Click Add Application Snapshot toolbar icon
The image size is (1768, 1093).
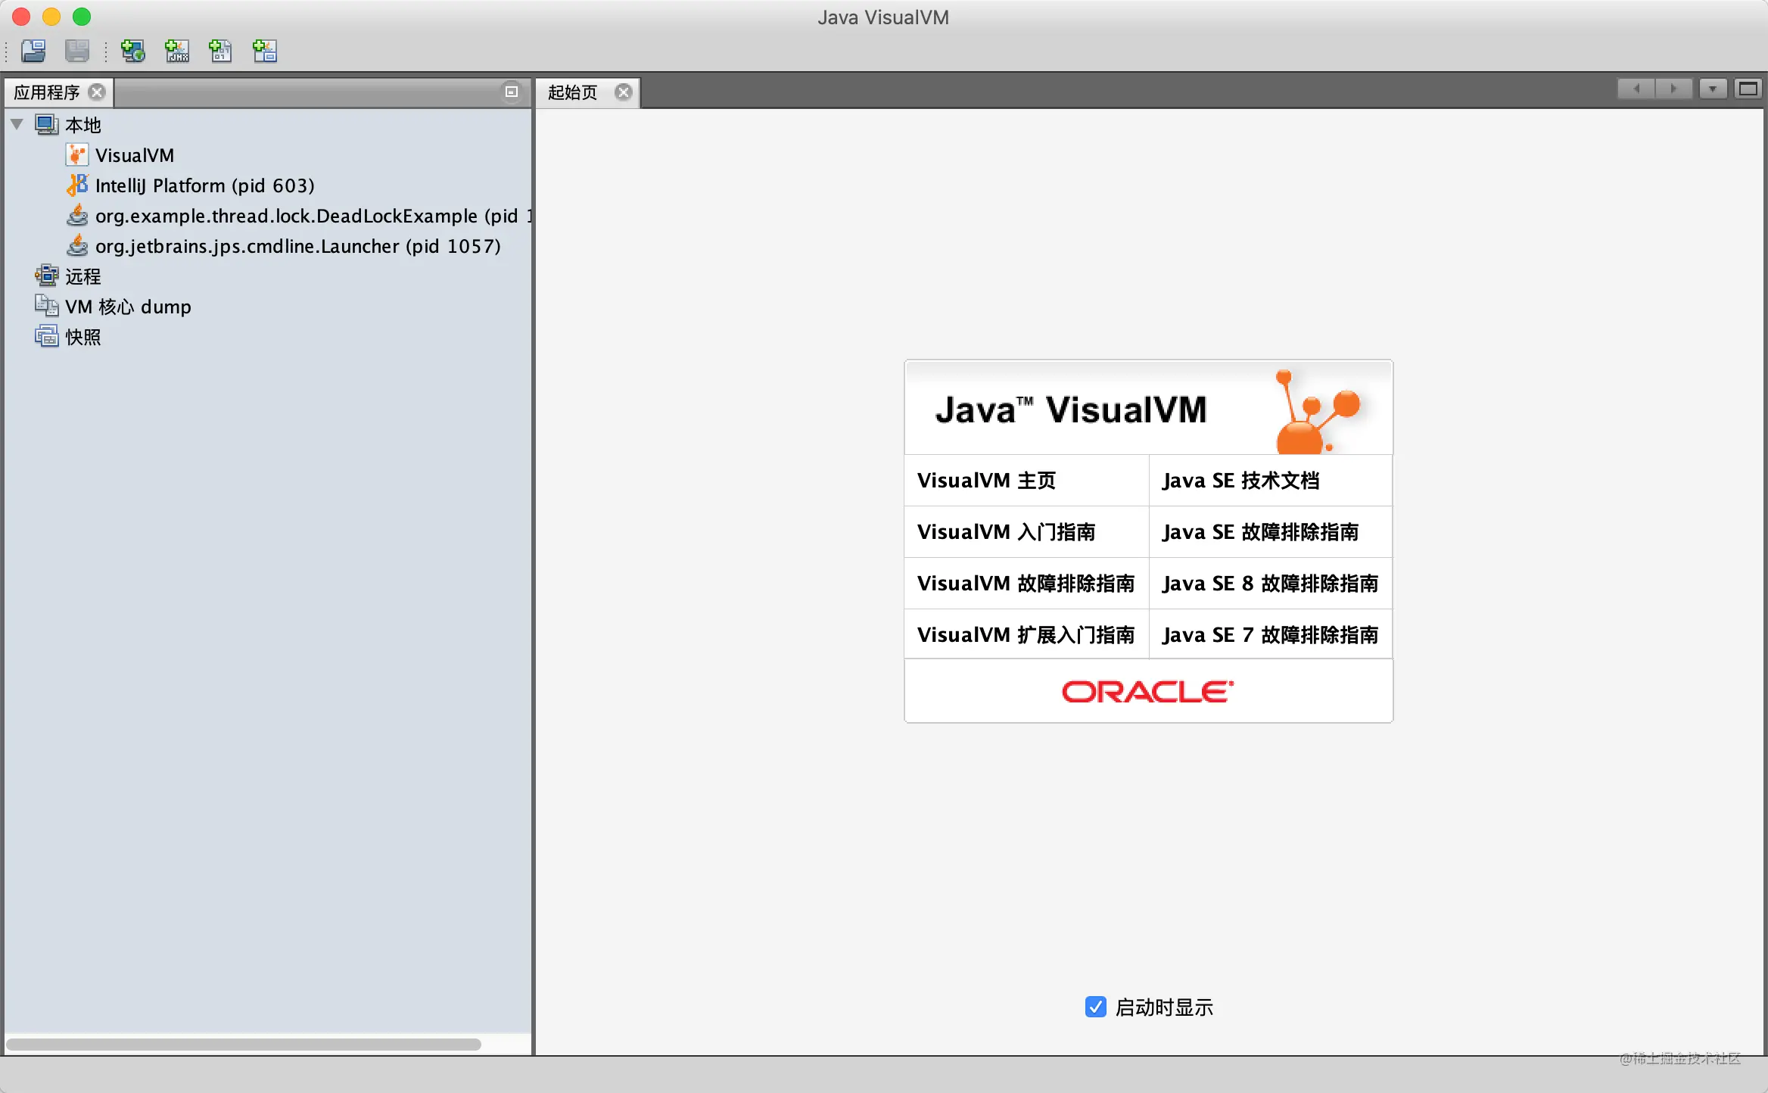265,51
